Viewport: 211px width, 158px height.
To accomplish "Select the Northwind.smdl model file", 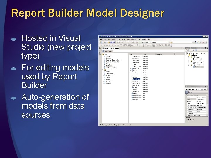I will pyautogui.click(x=198, y=67).
